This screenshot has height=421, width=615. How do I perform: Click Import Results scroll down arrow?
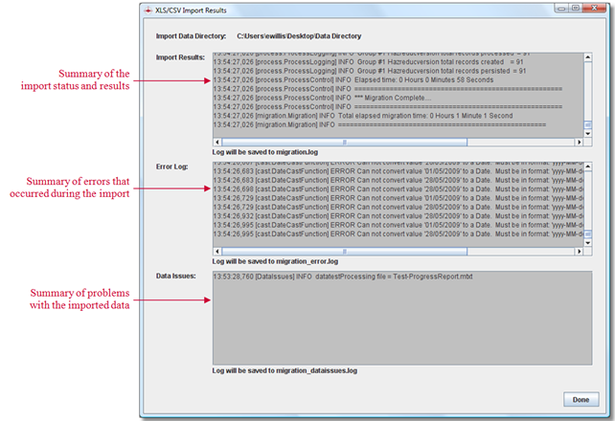tap(586, 131)
